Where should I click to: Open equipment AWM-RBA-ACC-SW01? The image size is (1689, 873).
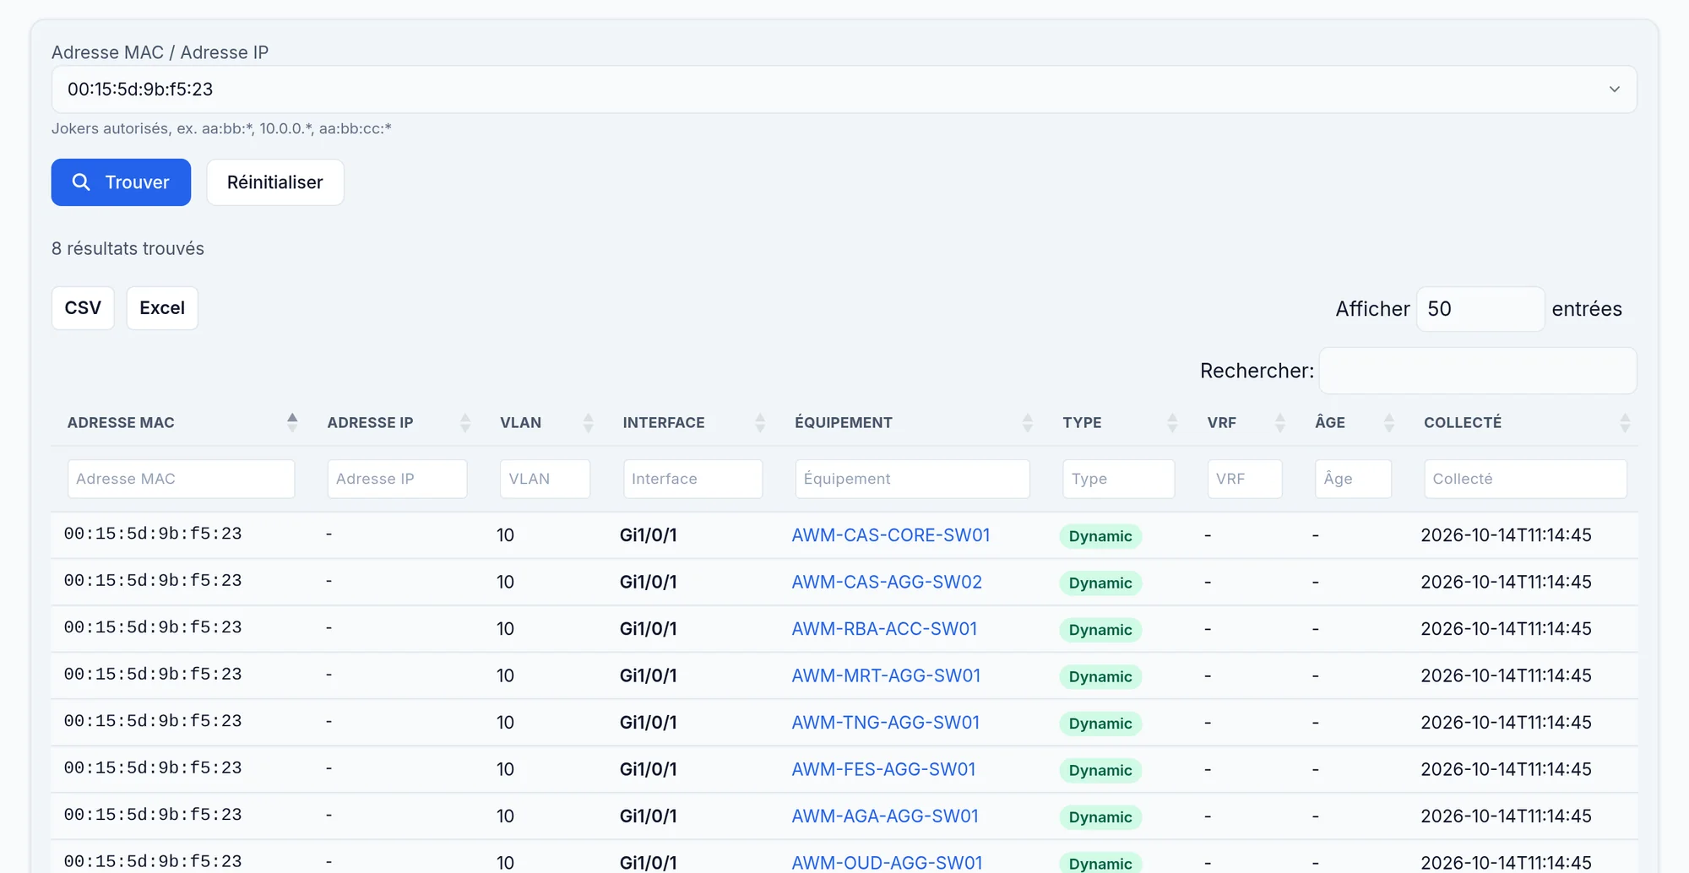click(884, 629)
